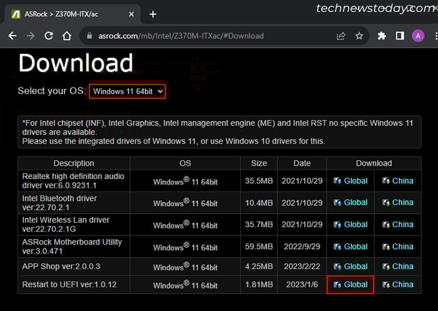The image size is (438, 311).
Task: Download APP Shop from China
Action: pos(398,267)
